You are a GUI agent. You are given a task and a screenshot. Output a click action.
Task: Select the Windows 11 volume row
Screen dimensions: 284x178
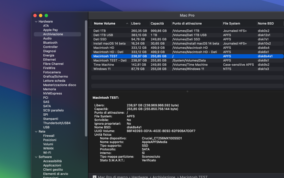pos(187,69)
